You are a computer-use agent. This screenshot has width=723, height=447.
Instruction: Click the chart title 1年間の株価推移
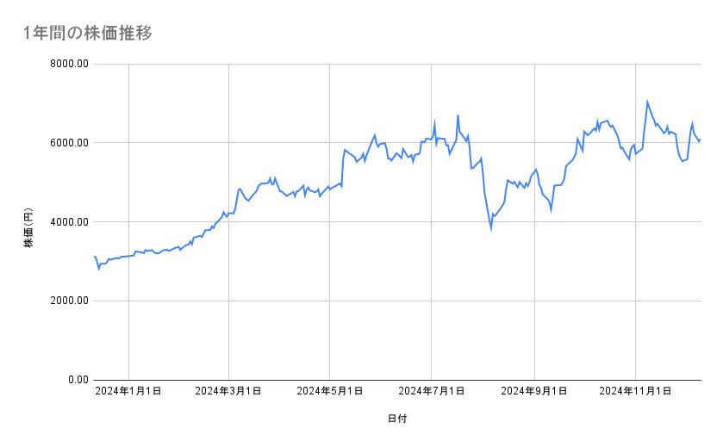(x=89, y=33)
